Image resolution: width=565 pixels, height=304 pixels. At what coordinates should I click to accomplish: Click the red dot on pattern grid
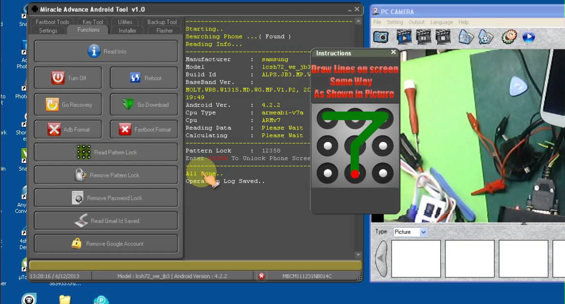point(355,174)
